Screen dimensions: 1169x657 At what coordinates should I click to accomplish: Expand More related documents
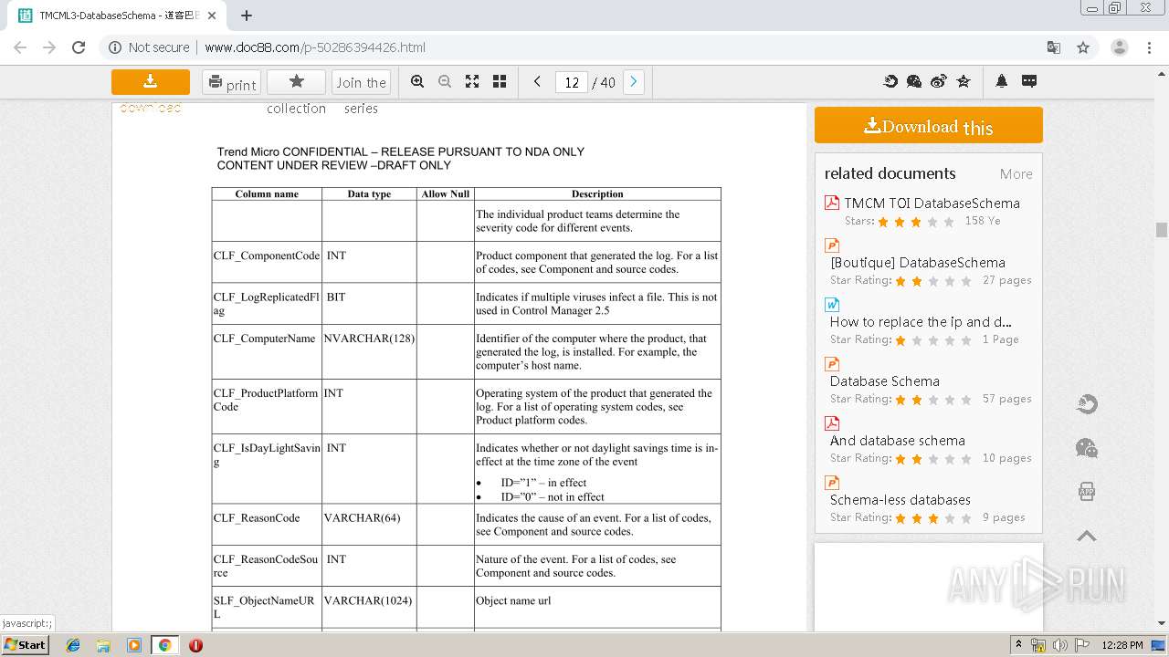click(x=1016, y=174)
